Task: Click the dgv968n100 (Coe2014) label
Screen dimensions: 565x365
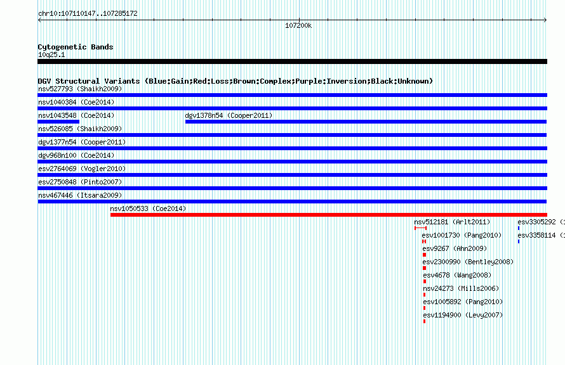Action: click(76, 155)
